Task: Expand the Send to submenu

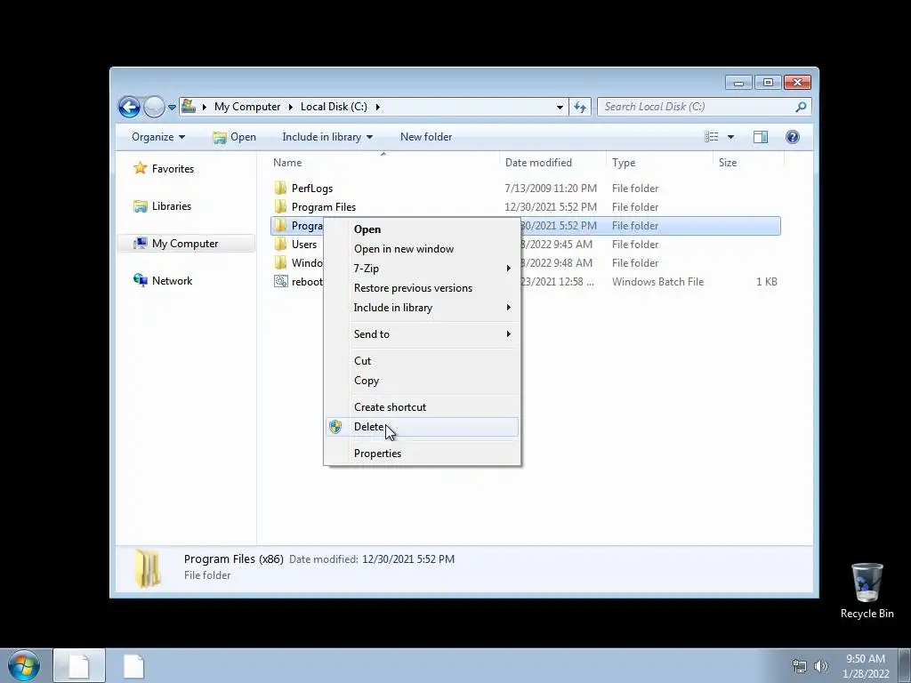Action: tap(422, 334)
